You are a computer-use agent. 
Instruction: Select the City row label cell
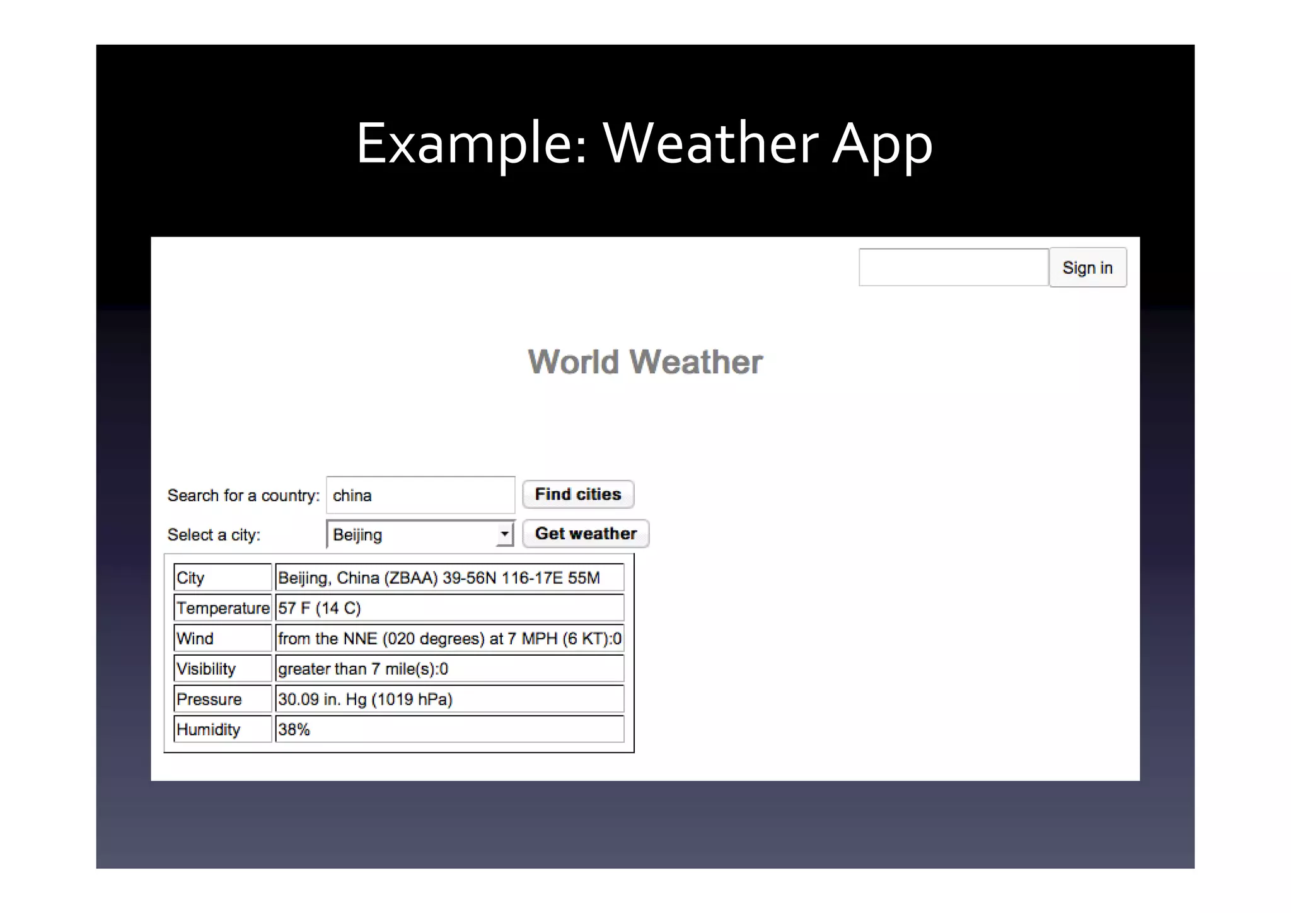223,578
